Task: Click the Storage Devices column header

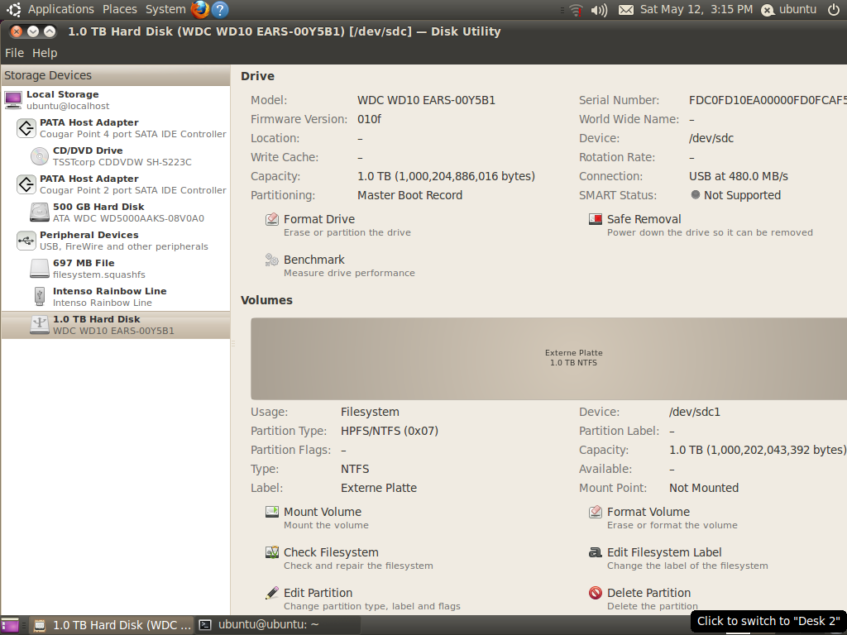Action: 116,75
